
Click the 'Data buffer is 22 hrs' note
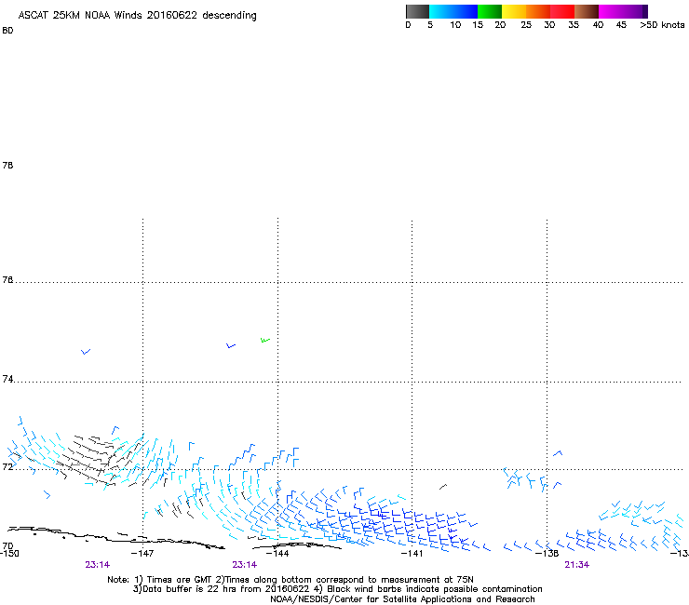coord(337,589)
